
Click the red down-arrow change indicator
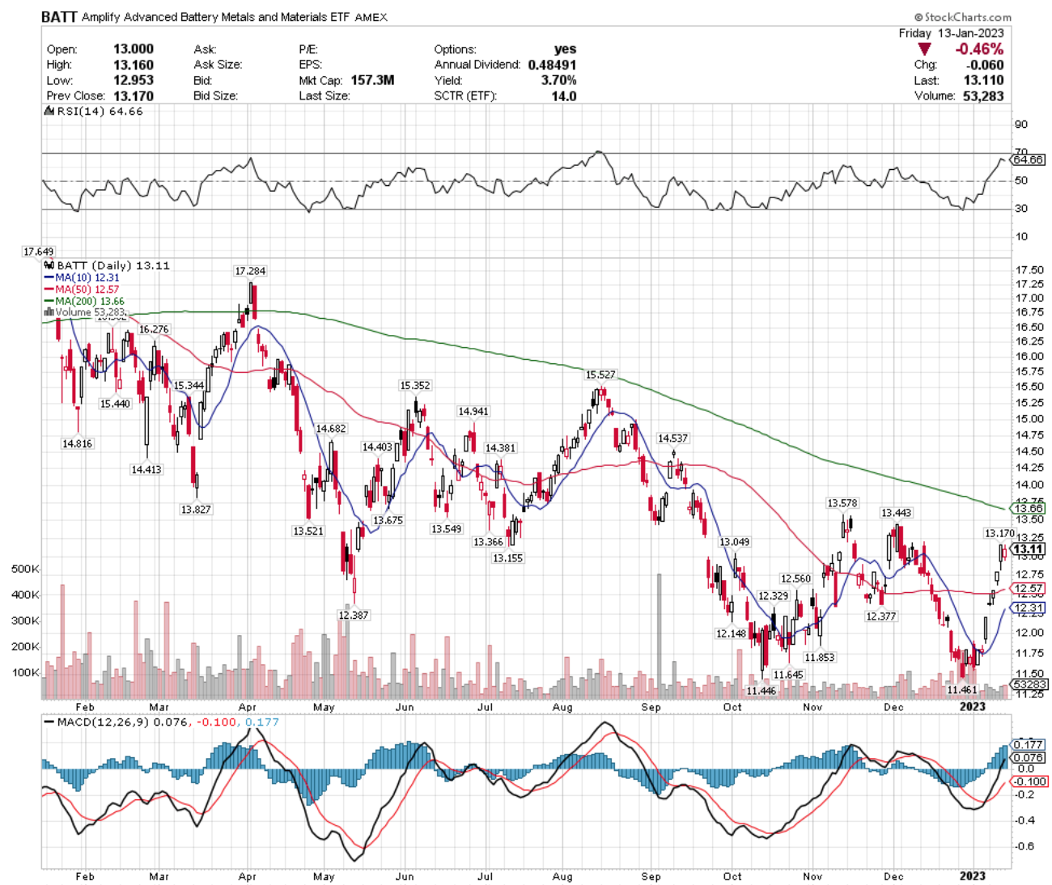click(x=924, y=49)
